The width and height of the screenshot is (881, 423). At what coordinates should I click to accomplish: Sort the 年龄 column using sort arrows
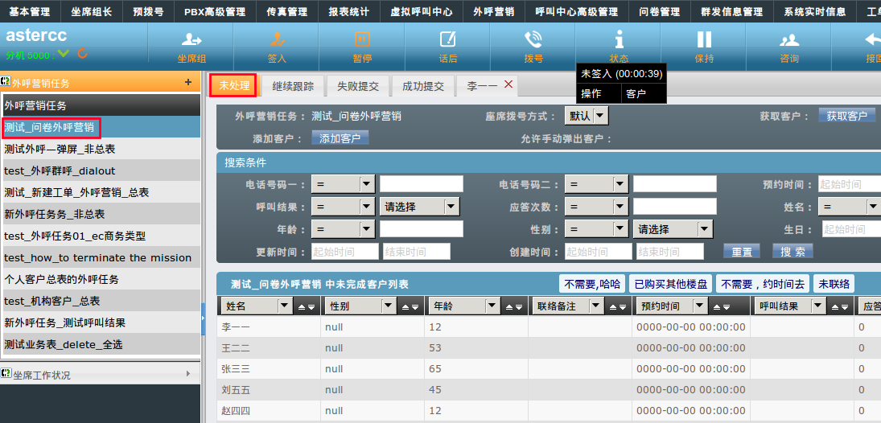point(513,306)
